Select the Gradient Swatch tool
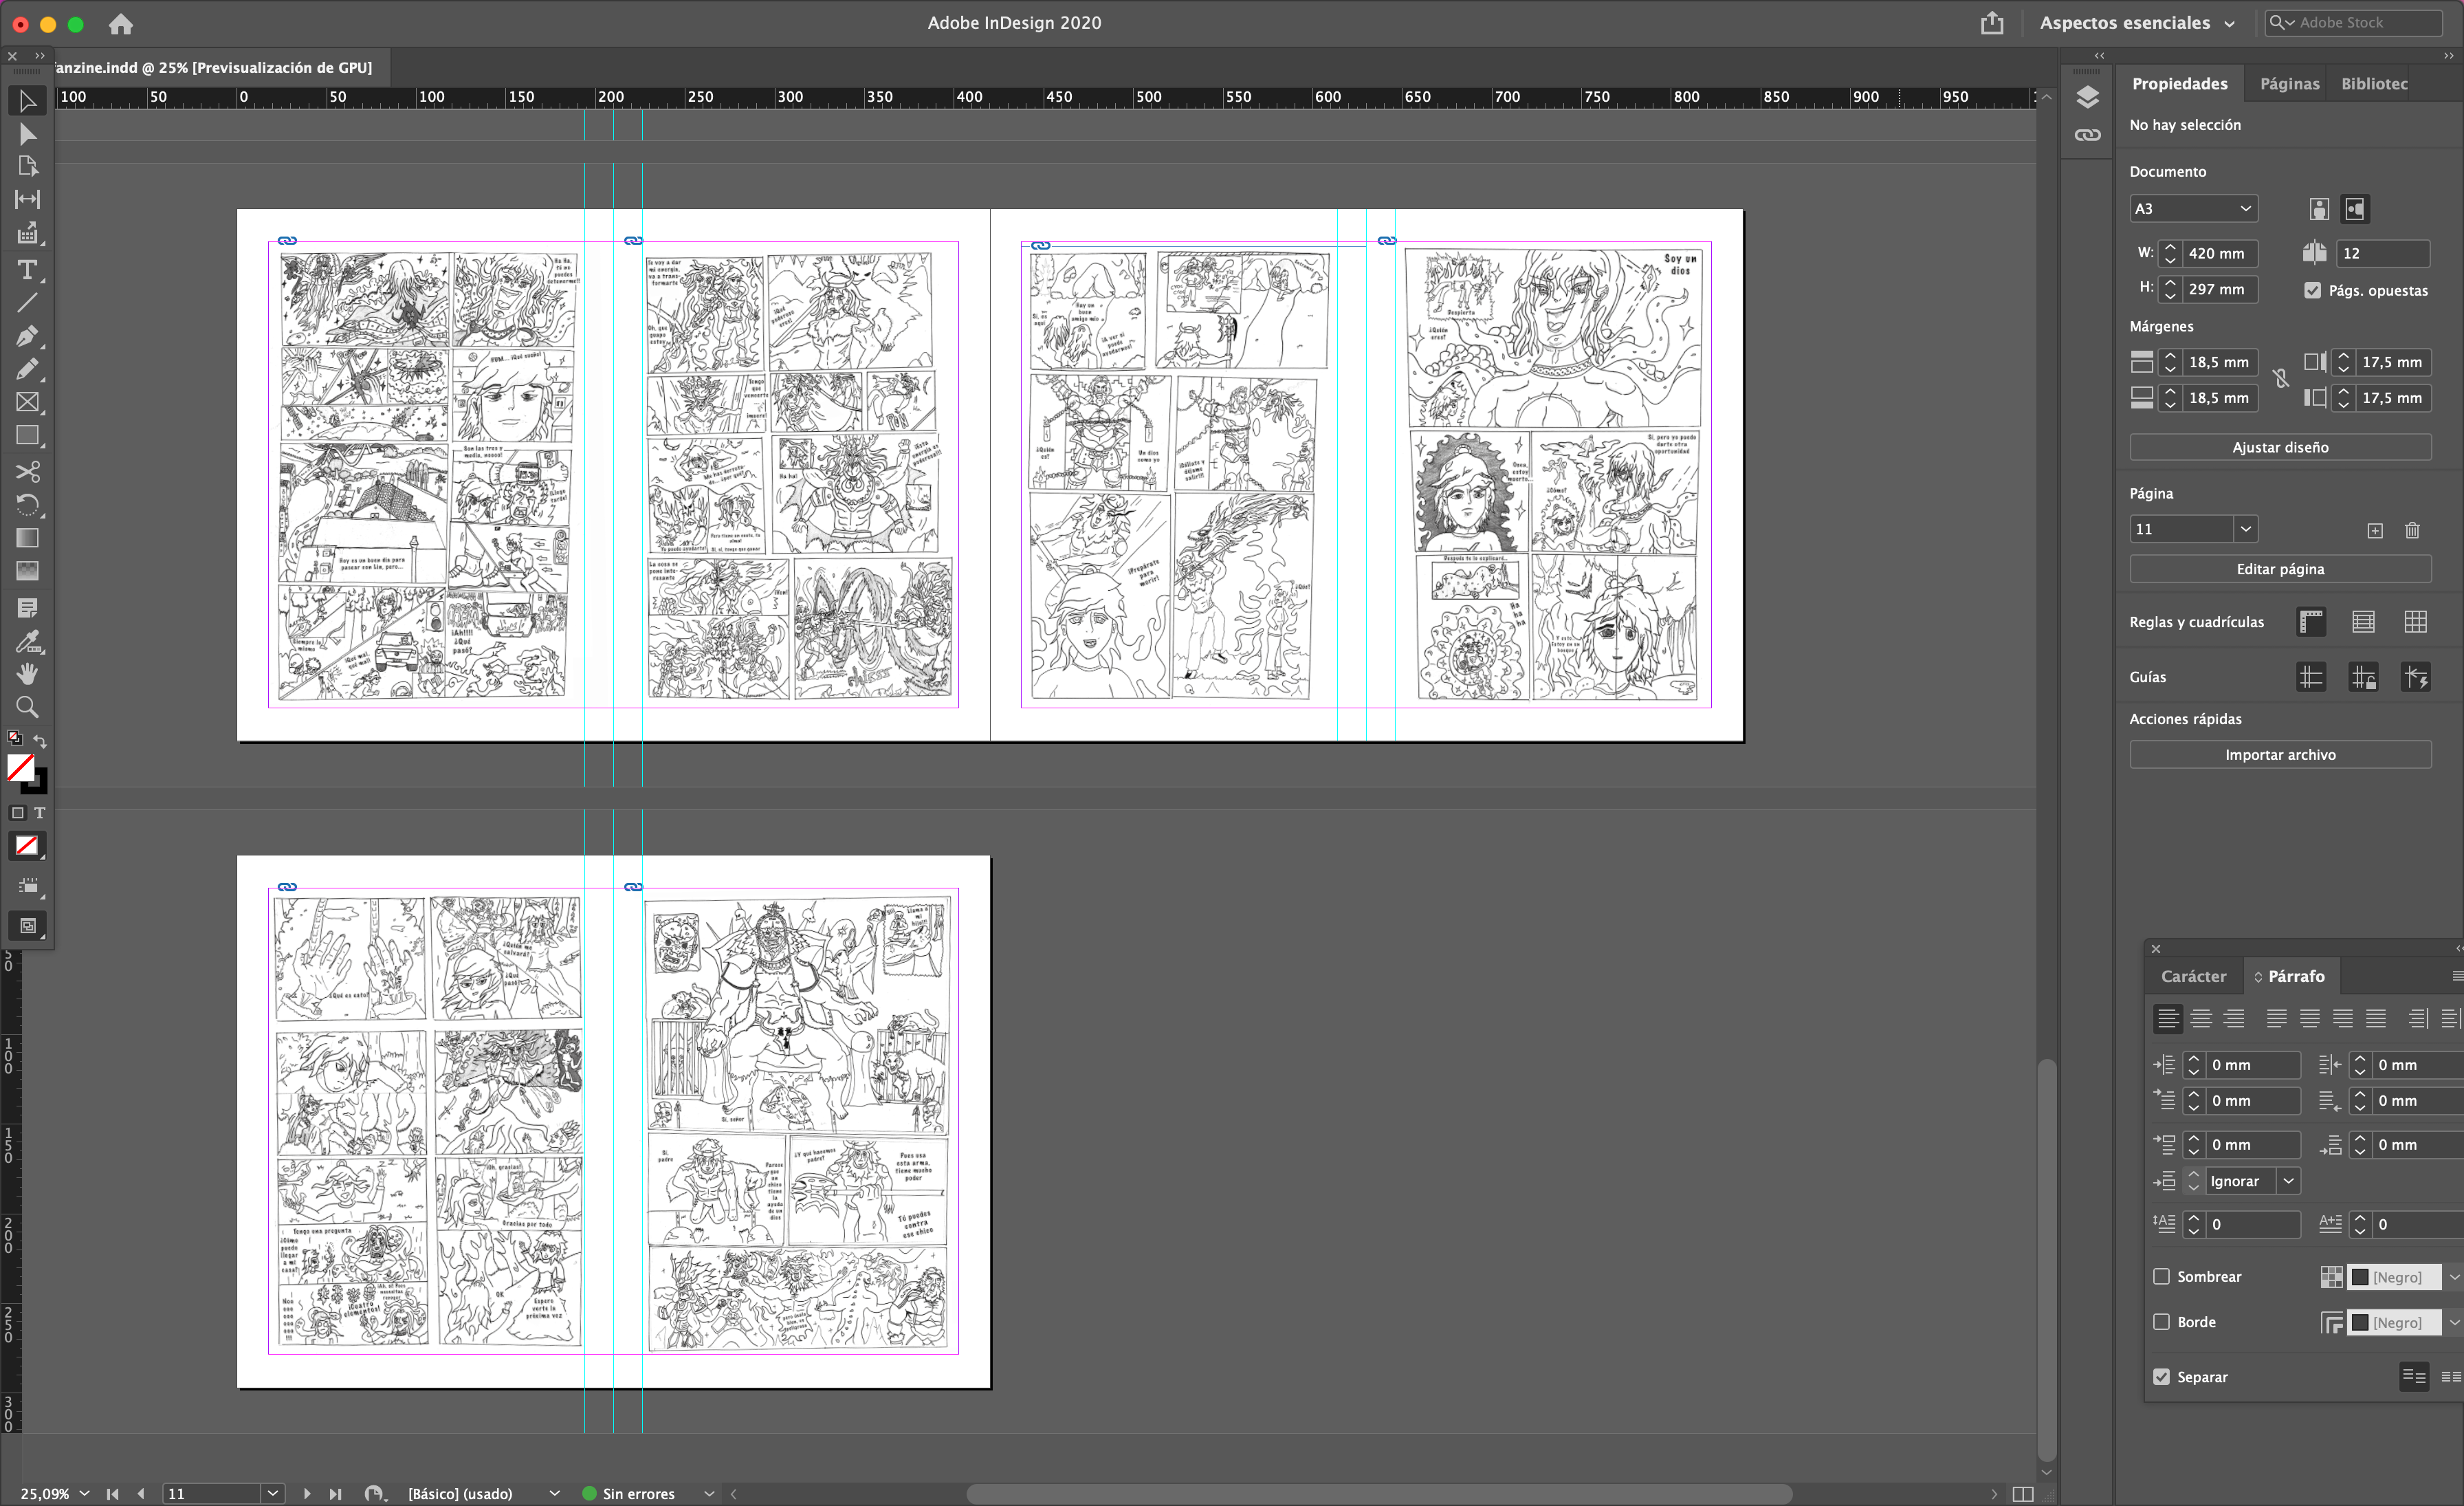The width and height of the screenshot is (2464, 1506). click(27, 538)
